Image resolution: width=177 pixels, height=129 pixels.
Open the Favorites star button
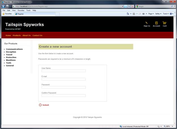(7, 14)
